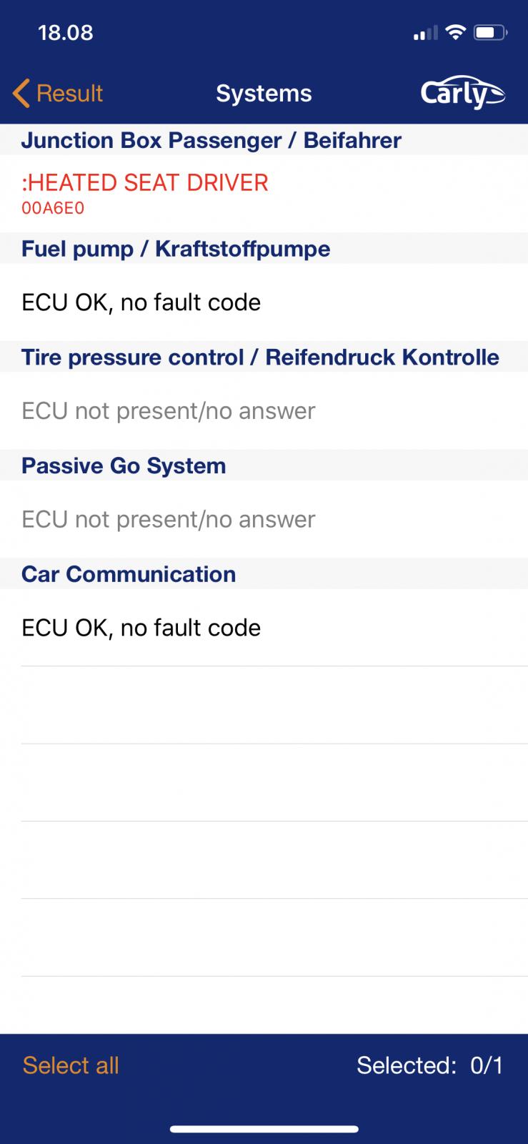Tap Tire pressure ECU not present row
The width and height of the screenshot is (528, 1144).
pos(169,411)
